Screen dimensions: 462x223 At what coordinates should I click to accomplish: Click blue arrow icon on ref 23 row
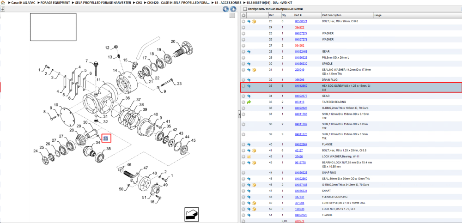point(249,22)
